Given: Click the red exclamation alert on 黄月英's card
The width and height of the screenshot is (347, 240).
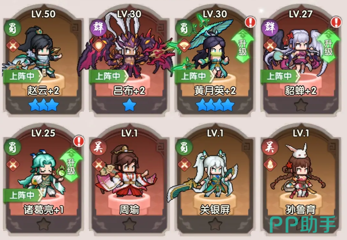Looking at the screenshot, I should pos(251,22).
